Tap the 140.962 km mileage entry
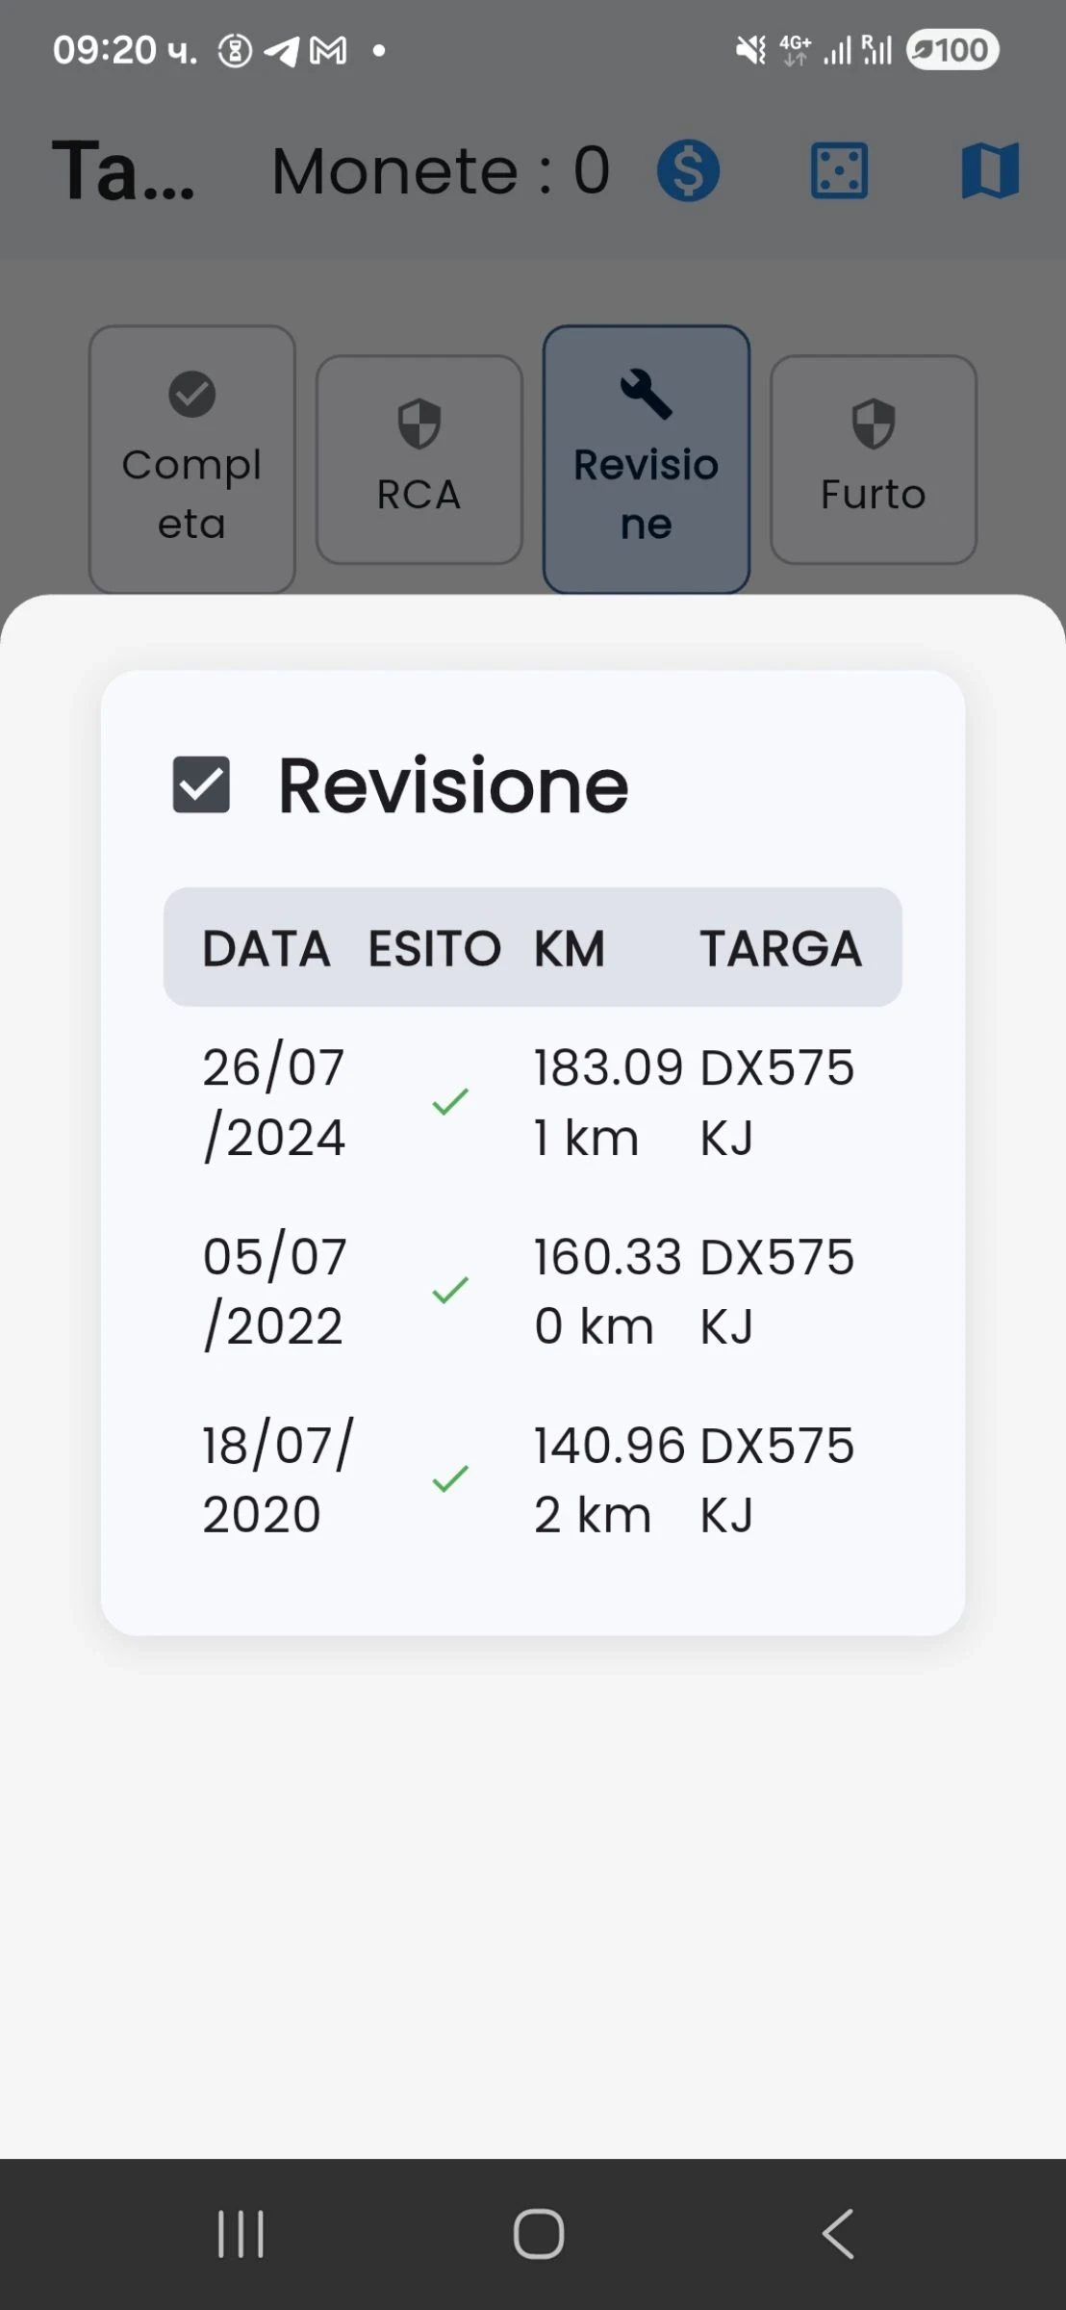The image size is (1066, 2310). pyautogui.click(x=607, y=1479)
